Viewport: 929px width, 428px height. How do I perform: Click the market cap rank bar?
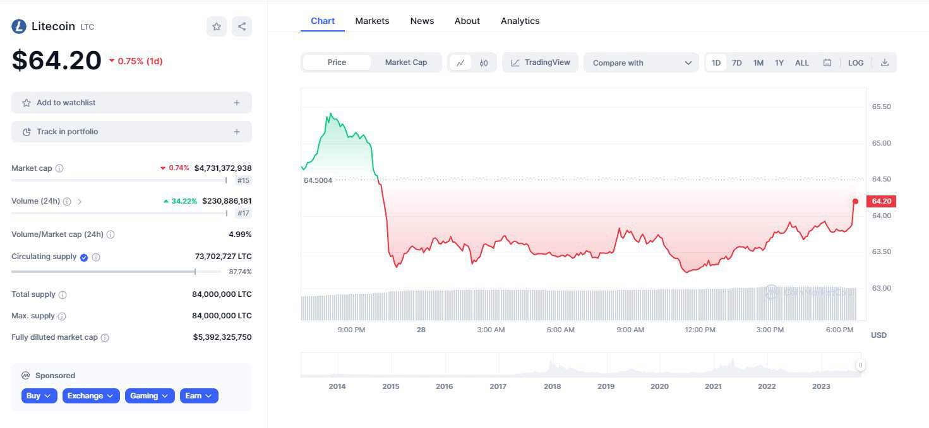pos(119,180)
